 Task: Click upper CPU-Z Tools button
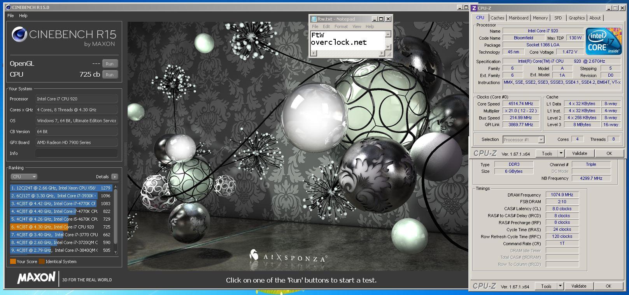[547, 153]
